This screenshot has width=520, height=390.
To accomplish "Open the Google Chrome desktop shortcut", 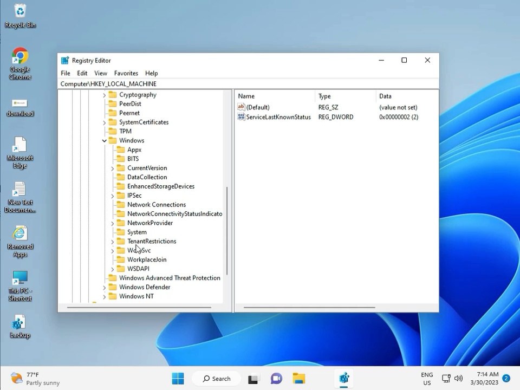I will tap(20, 64).
